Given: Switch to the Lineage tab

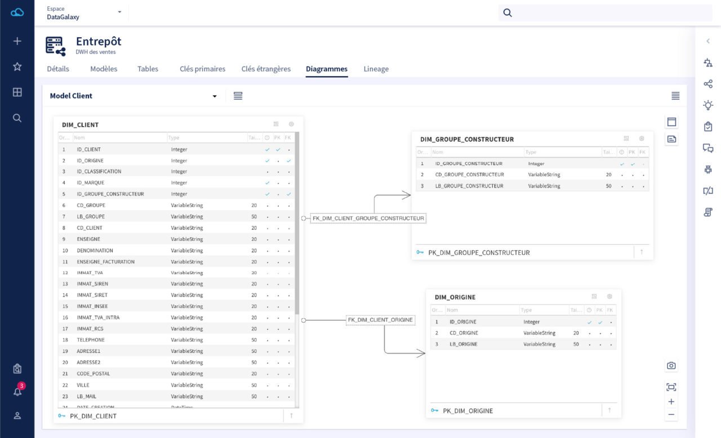Looking at the screenshot, I should (x=376, y=69).
